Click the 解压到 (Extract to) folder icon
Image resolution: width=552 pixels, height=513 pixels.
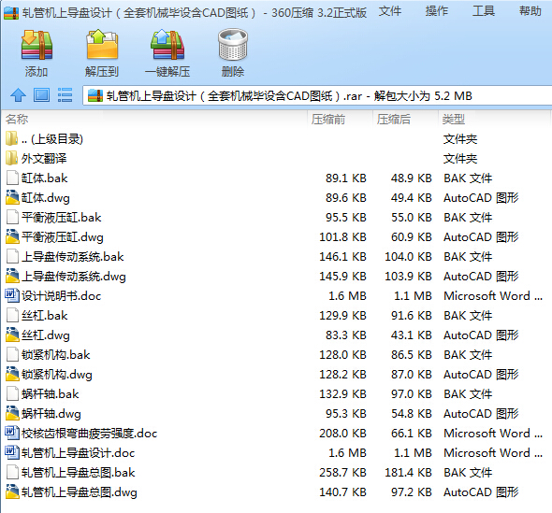102,44
